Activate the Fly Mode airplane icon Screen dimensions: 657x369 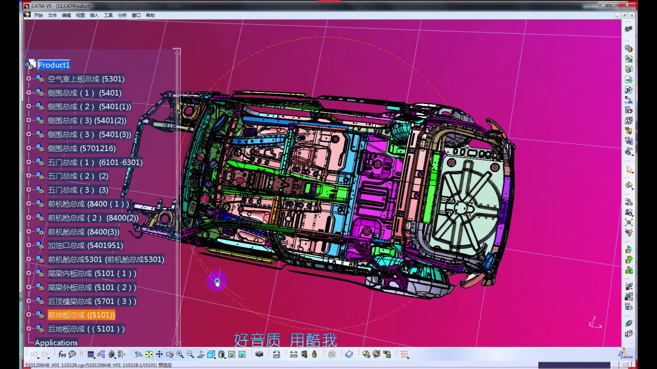[139, 355]
